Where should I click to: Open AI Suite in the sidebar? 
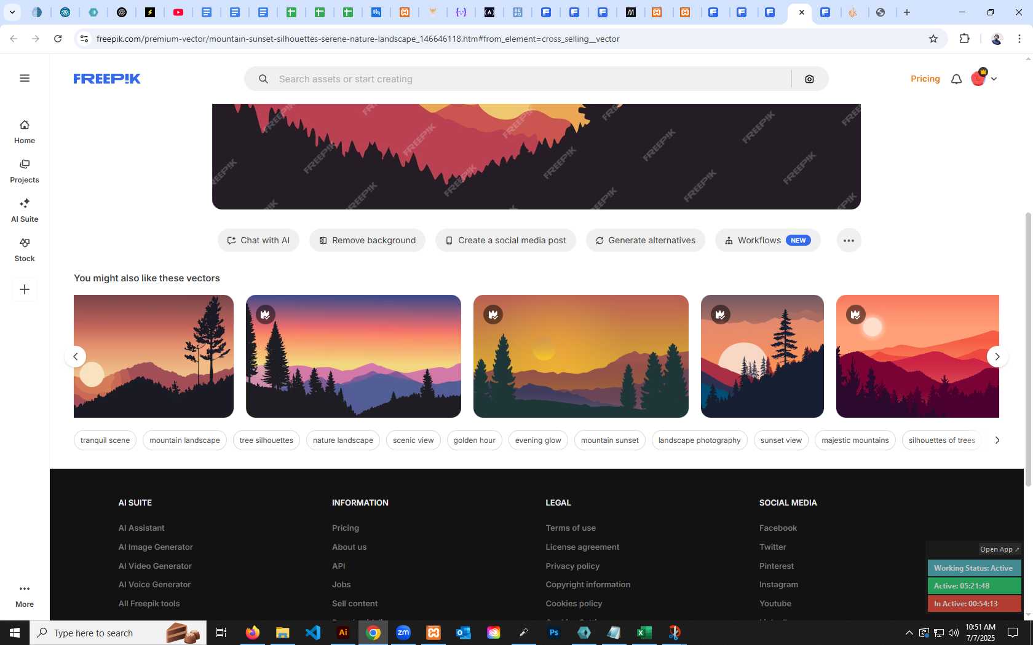pyautogui.click(x=25, y=211)
